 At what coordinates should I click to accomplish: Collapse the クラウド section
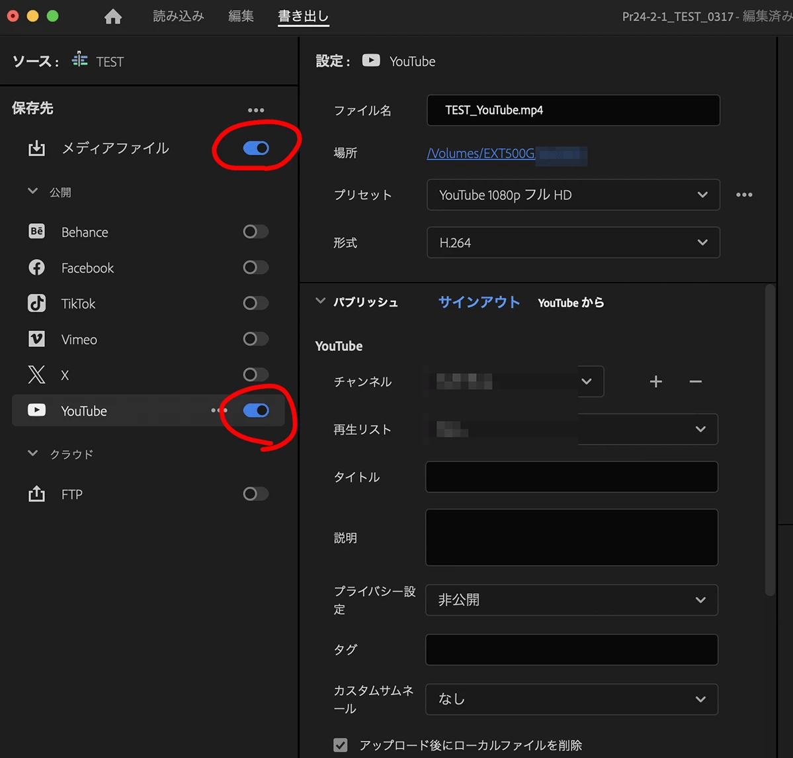33,453
